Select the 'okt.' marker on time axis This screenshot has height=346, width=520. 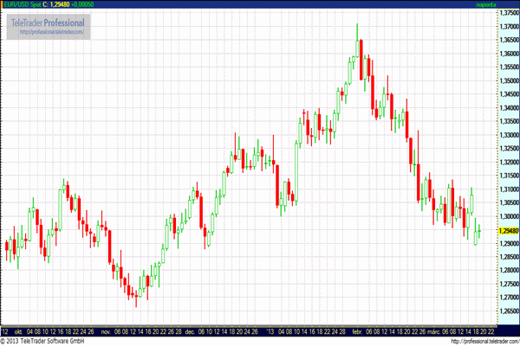pyautogui.click(x=16, y=331)
